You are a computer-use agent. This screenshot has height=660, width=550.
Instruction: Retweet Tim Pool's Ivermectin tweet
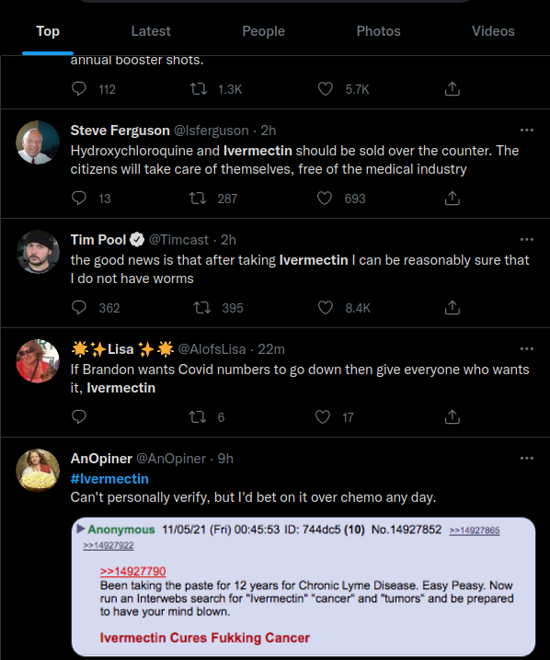pyautogui.click(x=202, y=308)
